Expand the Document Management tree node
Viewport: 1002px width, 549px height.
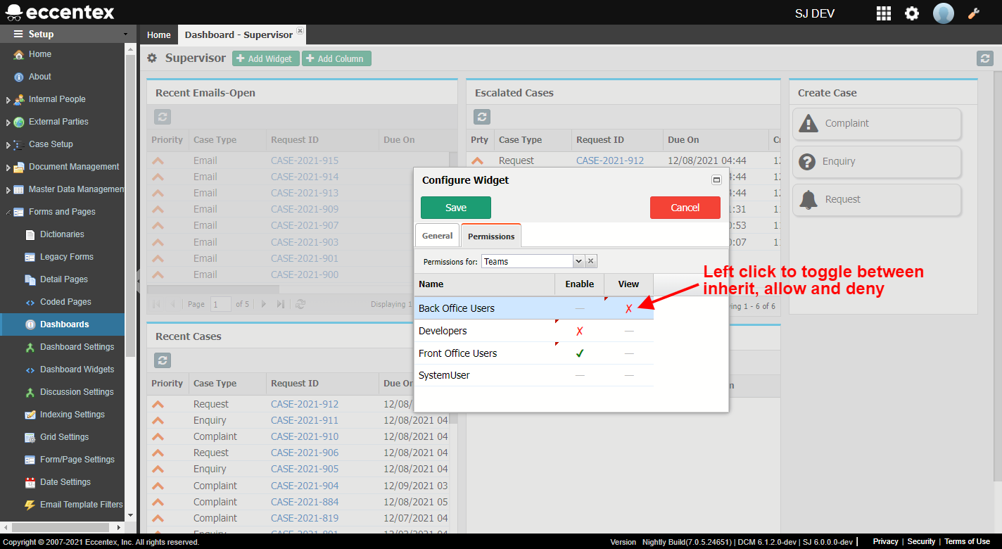pos(8,168)
